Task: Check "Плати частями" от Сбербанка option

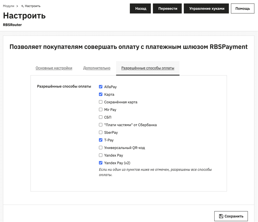Action: click(101, 125)
